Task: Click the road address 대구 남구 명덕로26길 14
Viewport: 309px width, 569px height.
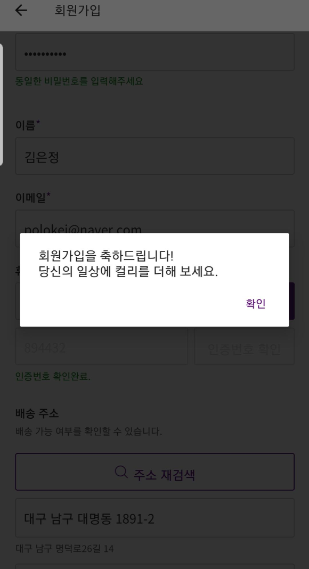Action: (x=64, y=548)
